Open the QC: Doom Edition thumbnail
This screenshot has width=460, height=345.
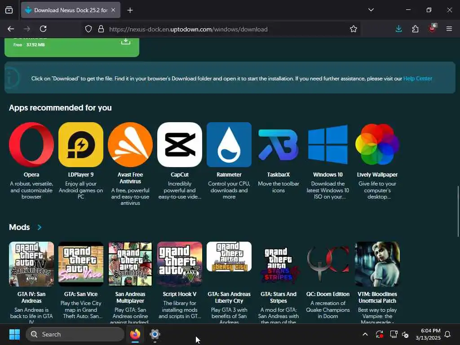coord(328,264)
